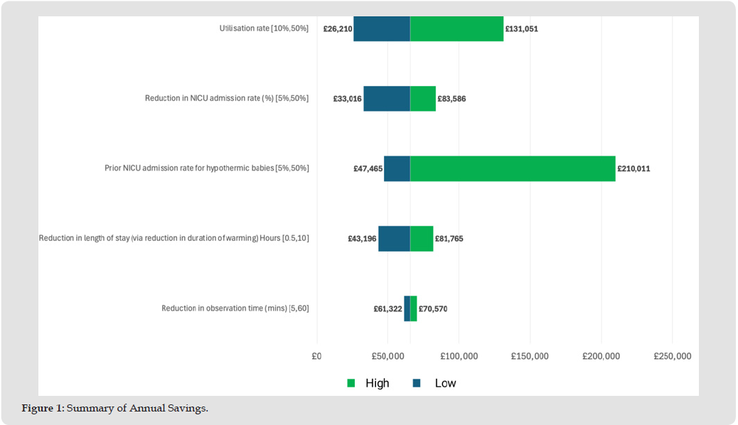
Task: Click the Utilisation rate [10%,50%] axis label
Action: (x=264, y=28)
